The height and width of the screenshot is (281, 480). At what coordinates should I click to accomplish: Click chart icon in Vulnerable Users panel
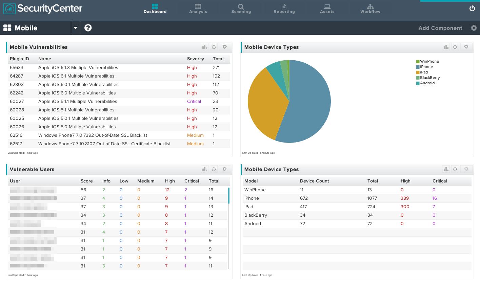click(204, 169)
